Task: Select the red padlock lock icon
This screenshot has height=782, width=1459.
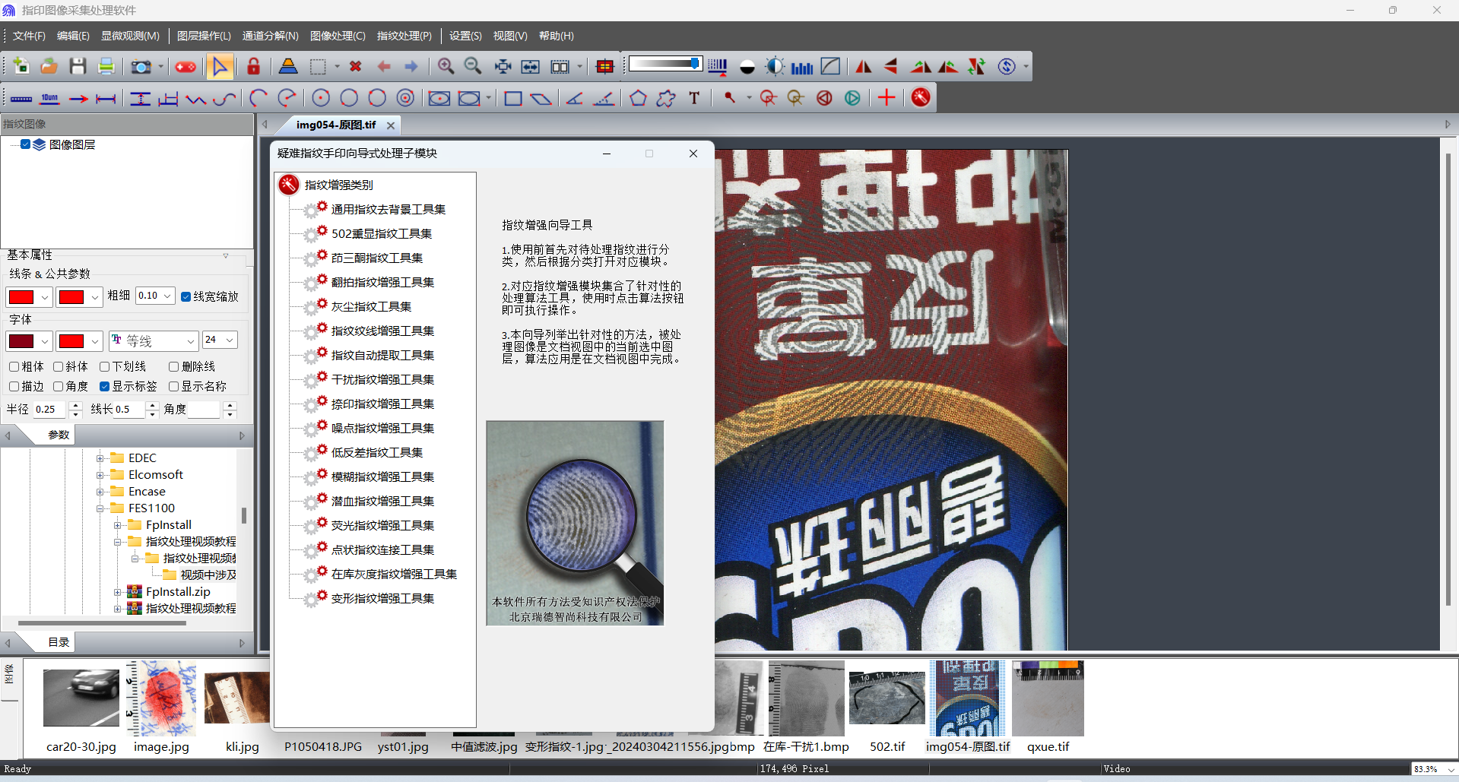Action: (253, 67)
